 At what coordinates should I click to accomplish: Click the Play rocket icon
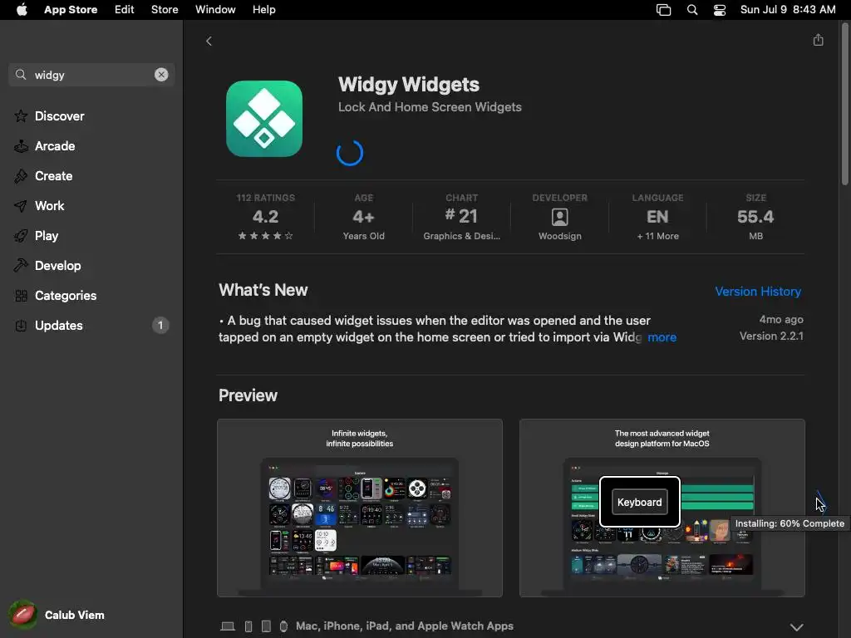click(21, 235)
